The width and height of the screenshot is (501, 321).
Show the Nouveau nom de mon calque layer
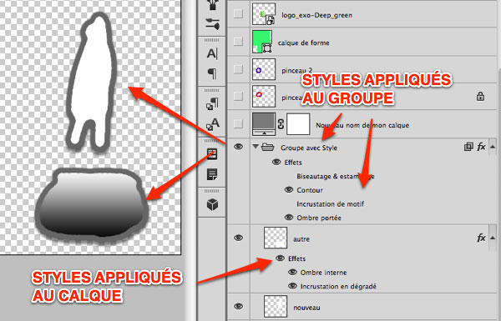click(238, 123)
